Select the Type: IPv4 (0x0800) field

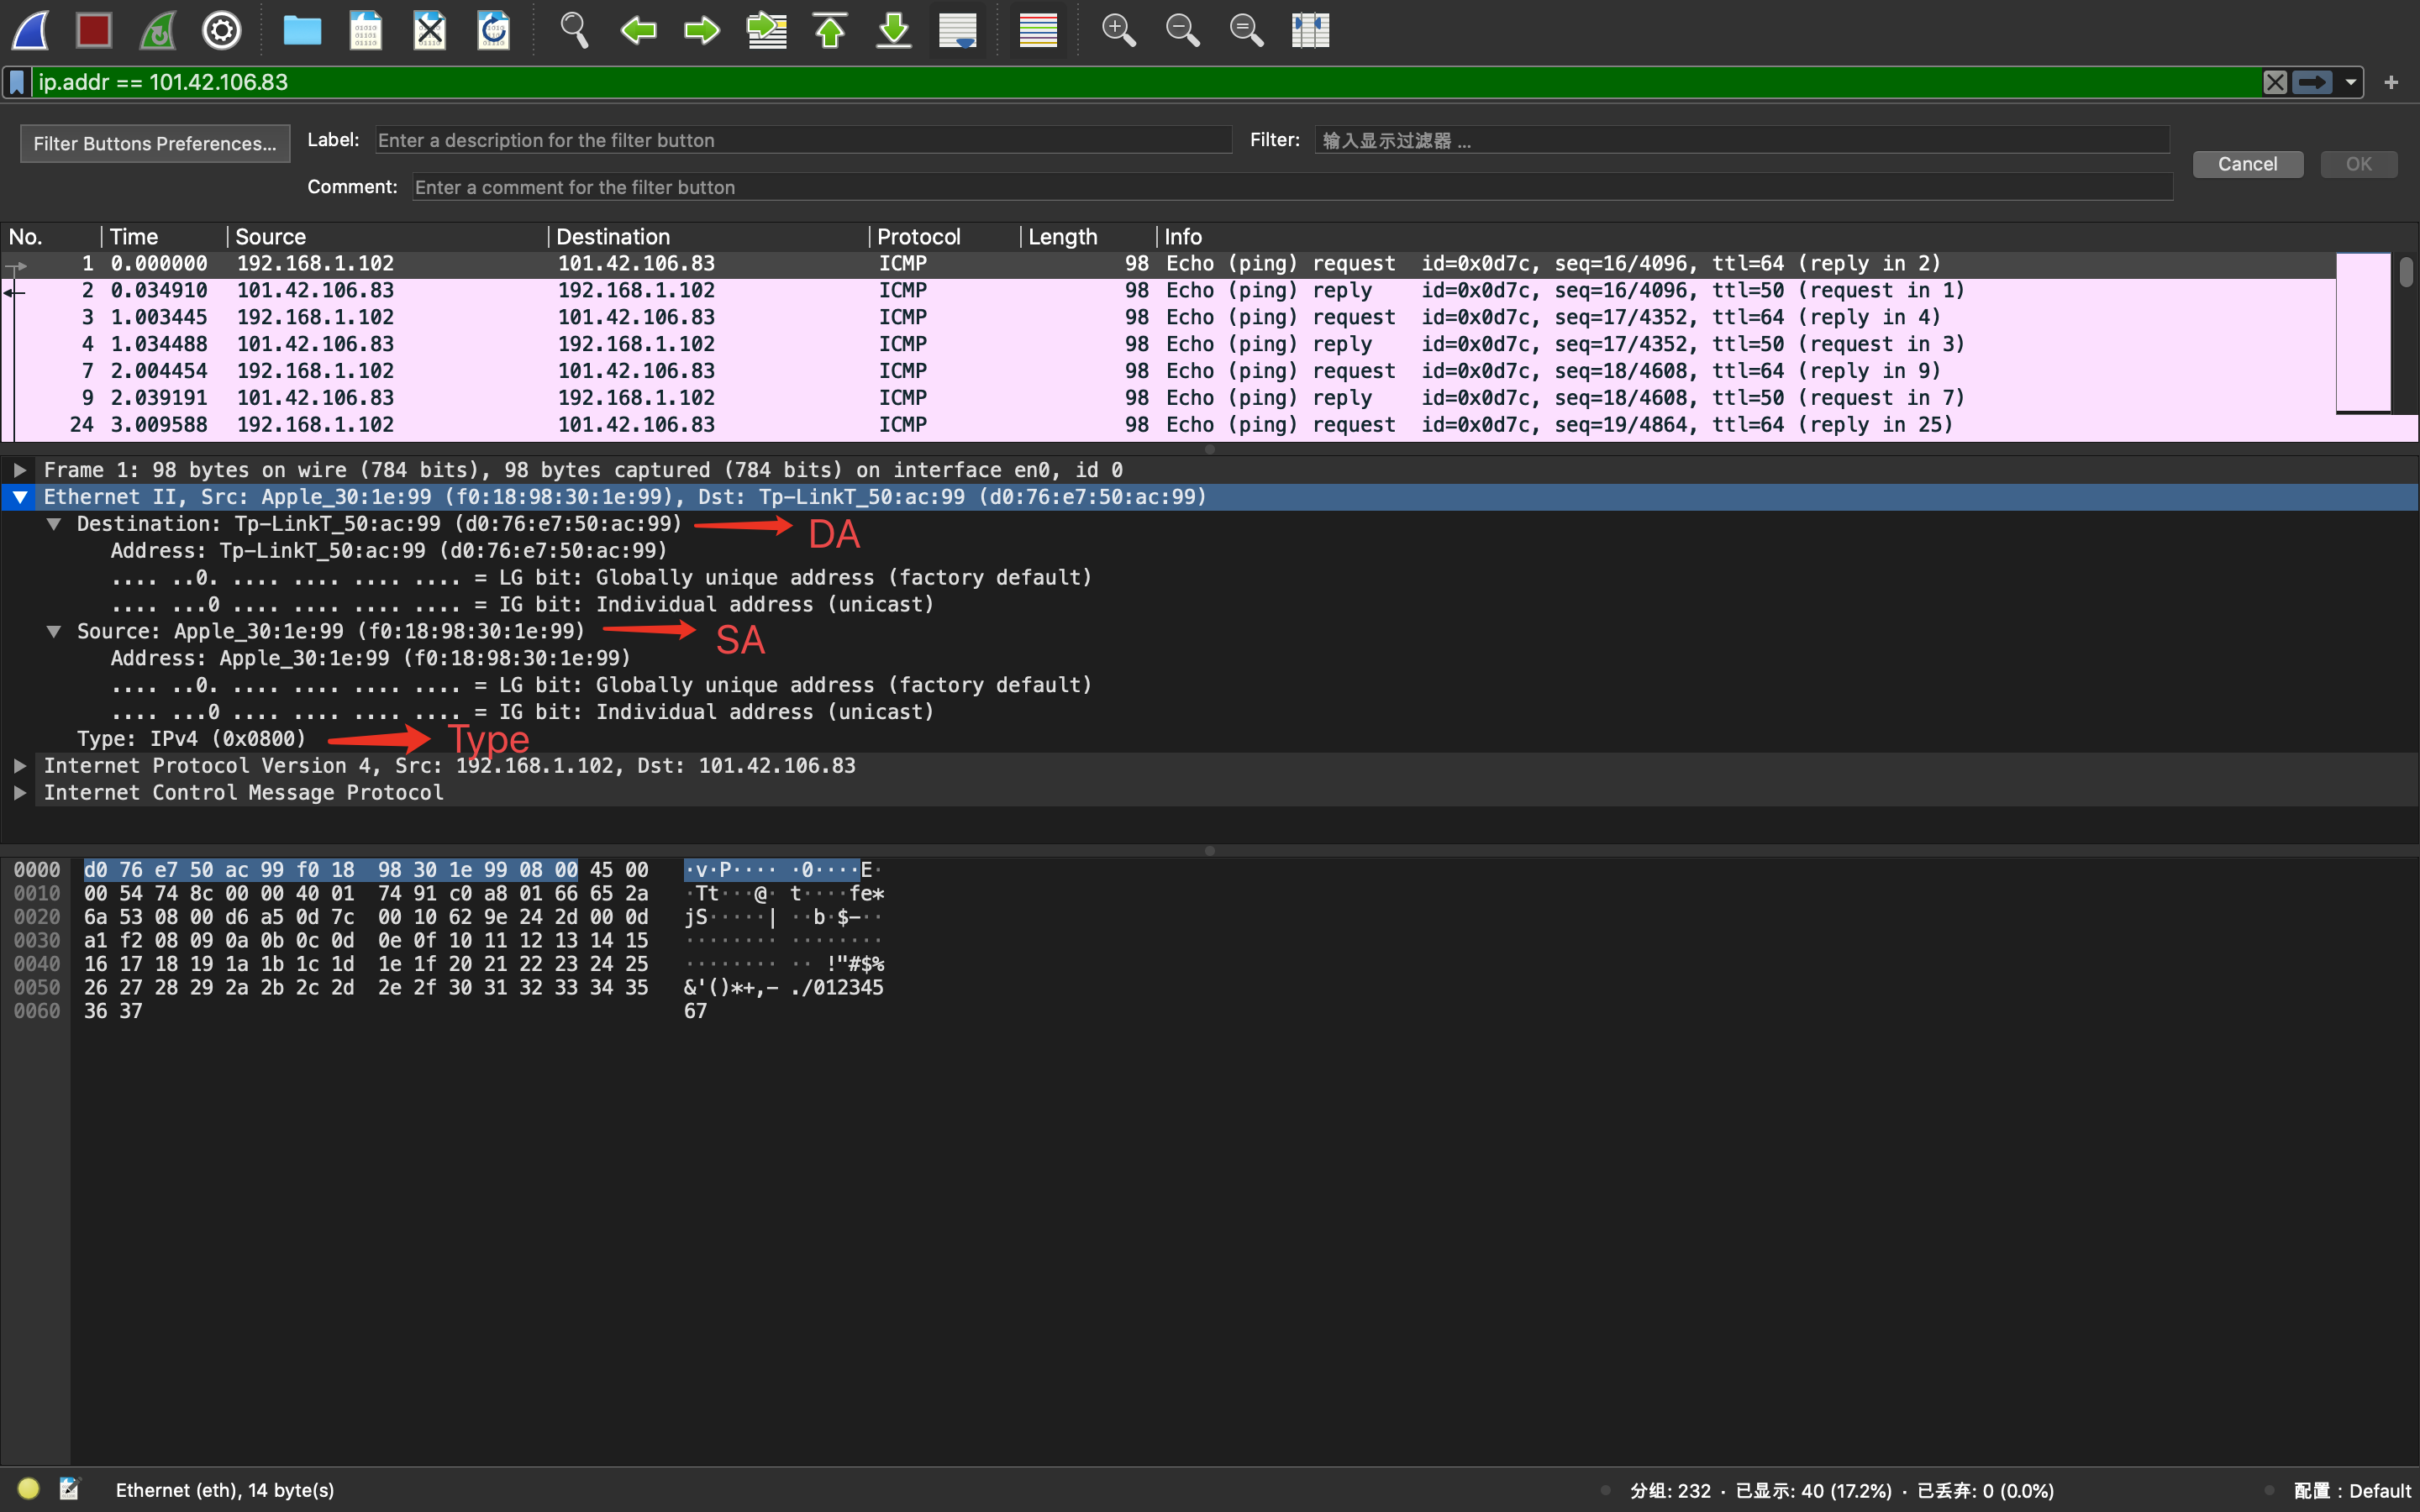[x=191, y=739]
